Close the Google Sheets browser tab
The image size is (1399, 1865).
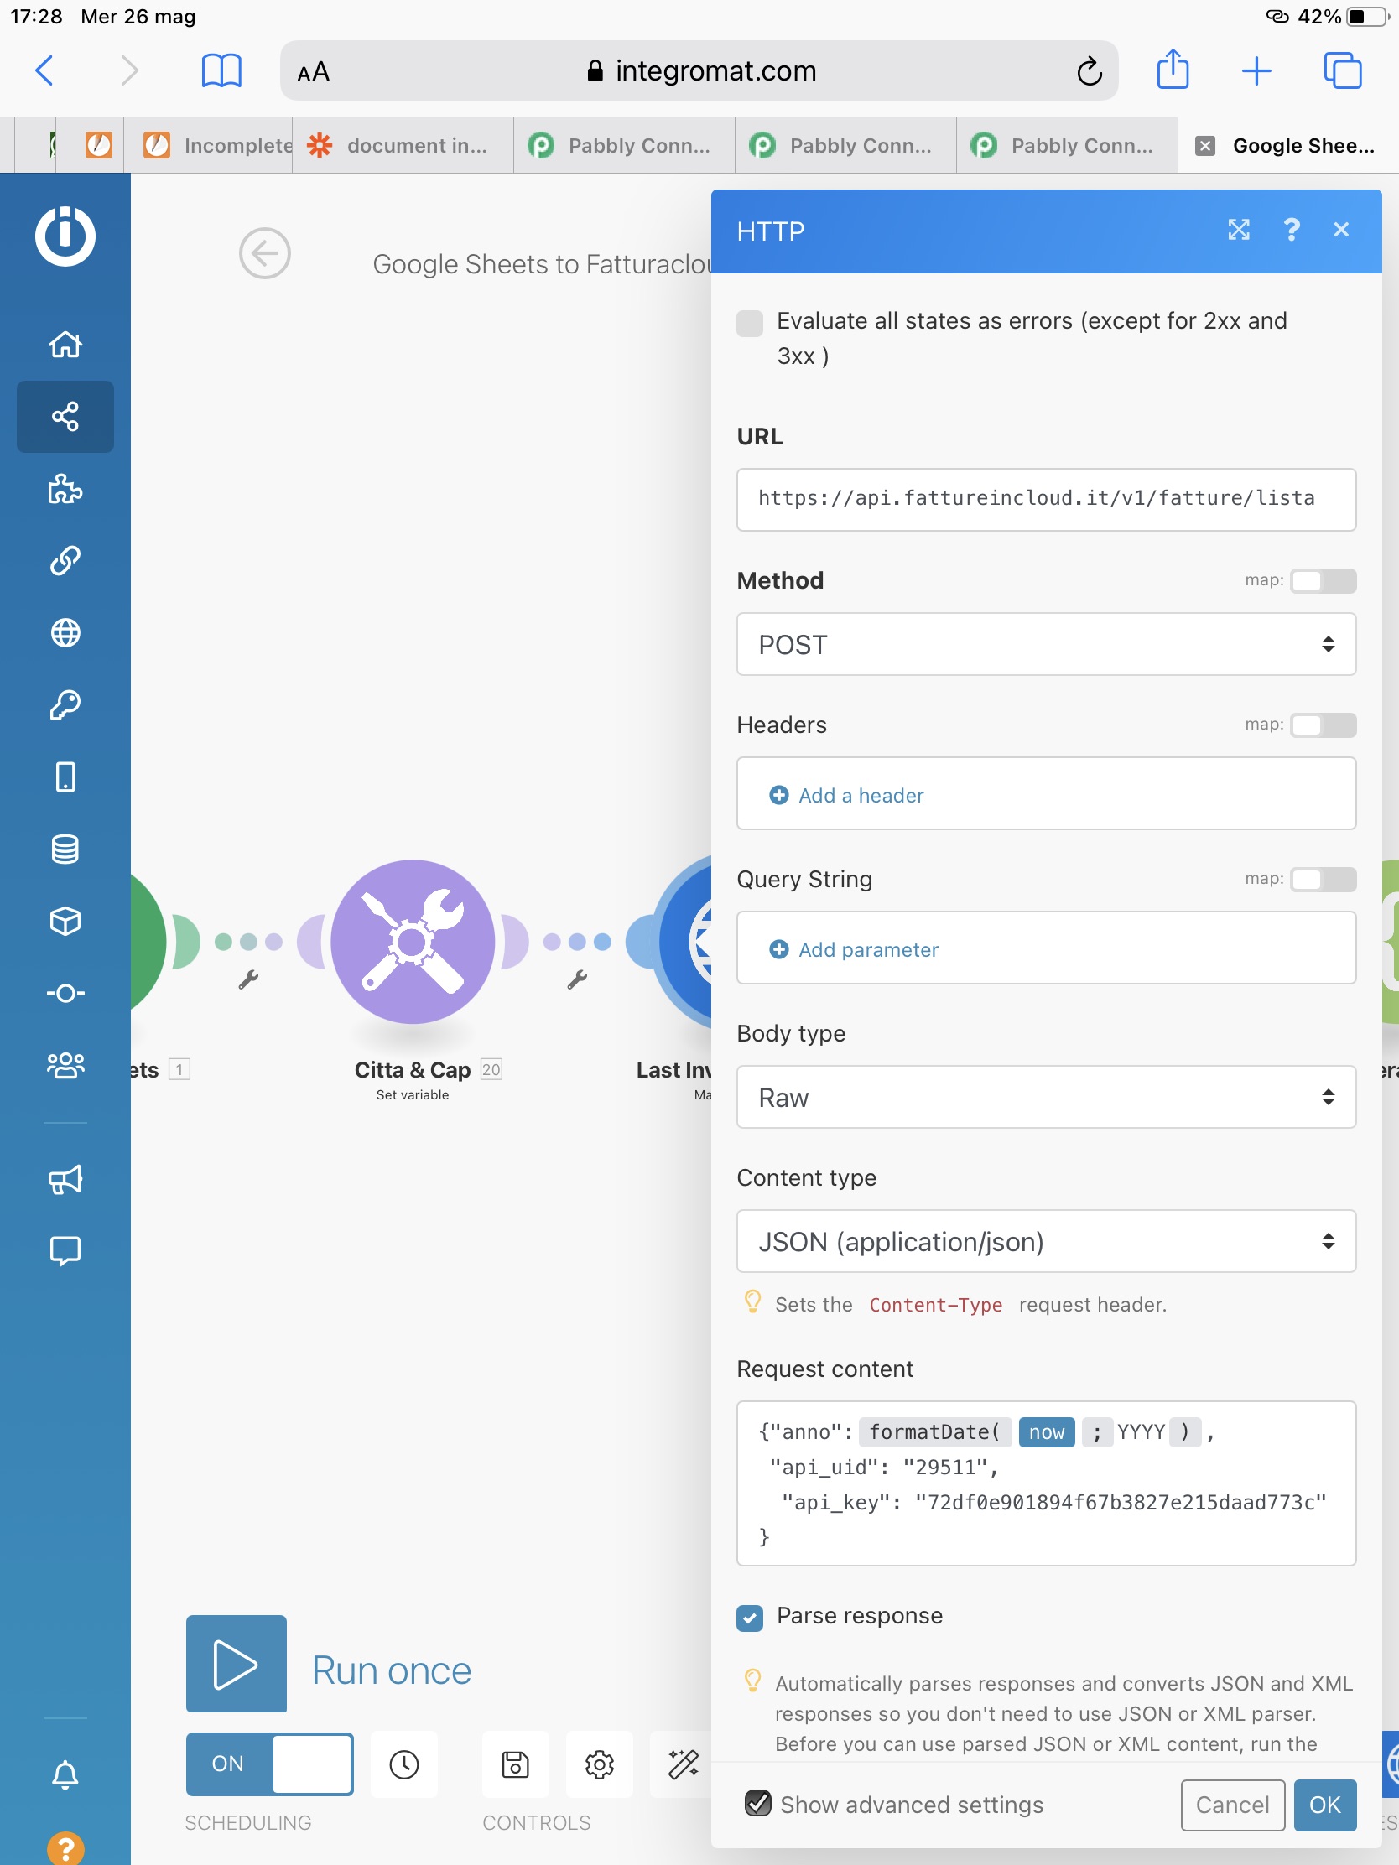[1205, 146]
